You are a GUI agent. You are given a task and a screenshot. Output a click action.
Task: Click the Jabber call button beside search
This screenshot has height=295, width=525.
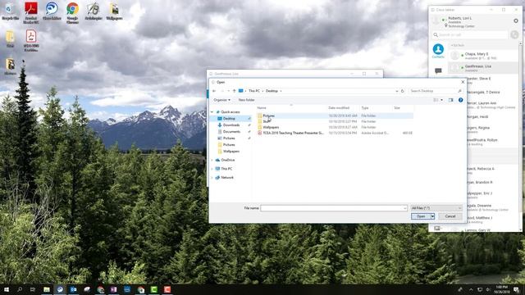click(514, 34)
